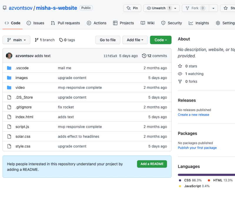
Task: Click the file icon for solar.css
Action: click(9, 136)
